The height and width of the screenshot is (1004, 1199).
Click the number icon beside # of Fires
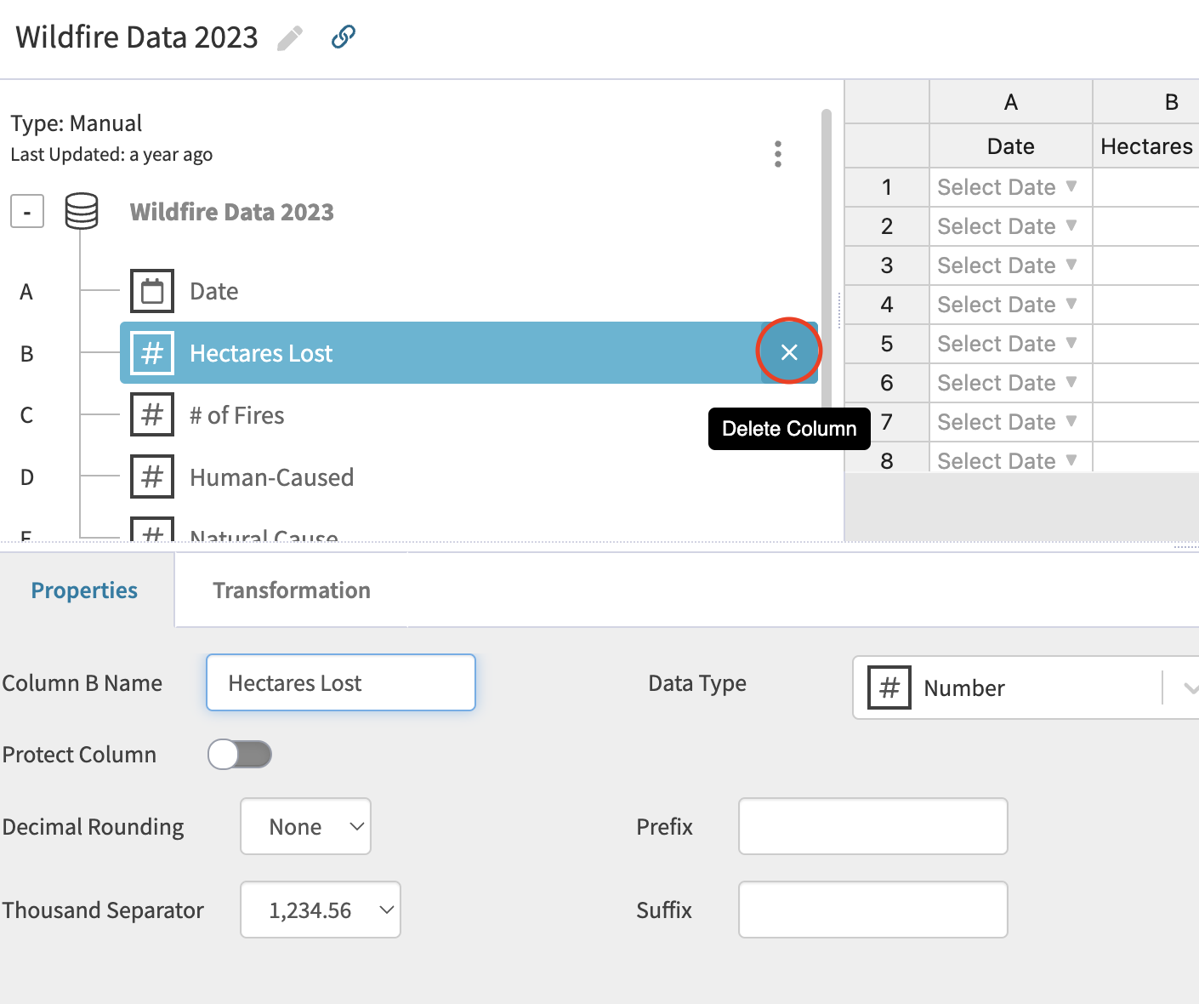click(152, 414)
